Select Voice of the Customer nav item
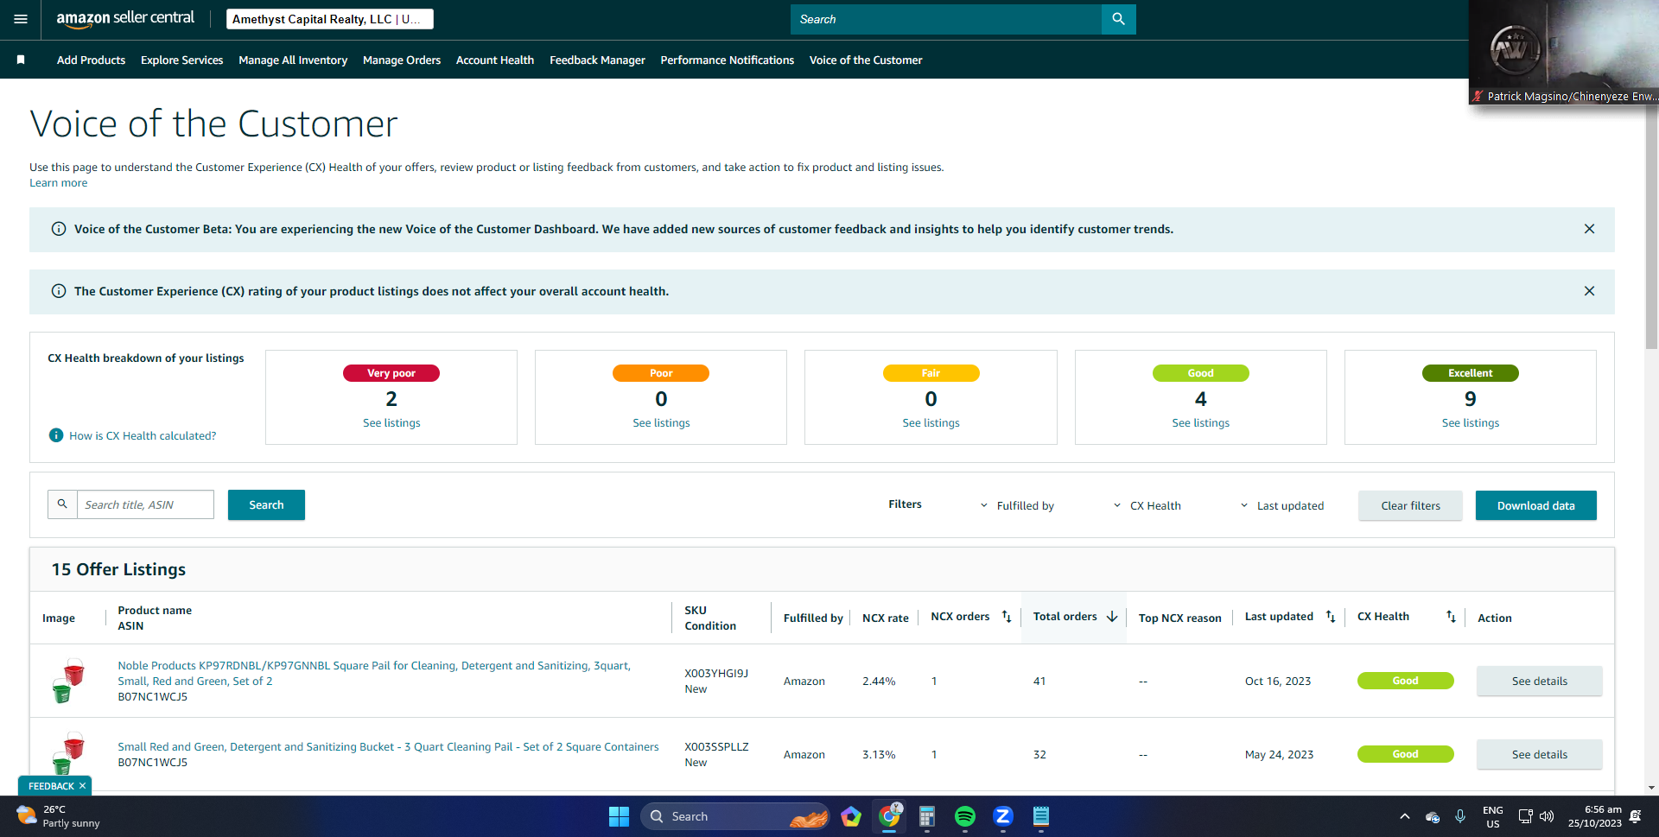Image resolution: width=1659 pixels, height=837 pixels. coord(866,60)
